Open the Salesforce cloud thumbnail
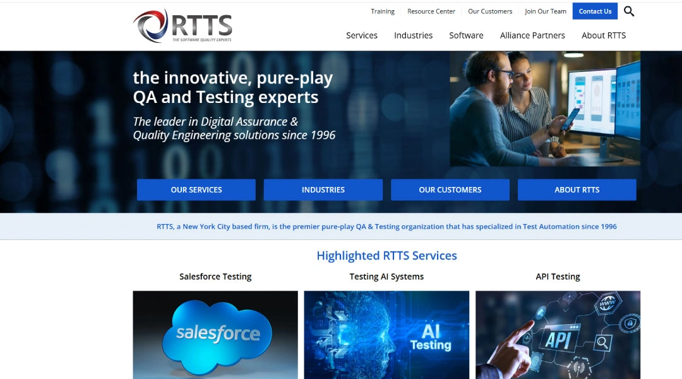 [215, 335]
